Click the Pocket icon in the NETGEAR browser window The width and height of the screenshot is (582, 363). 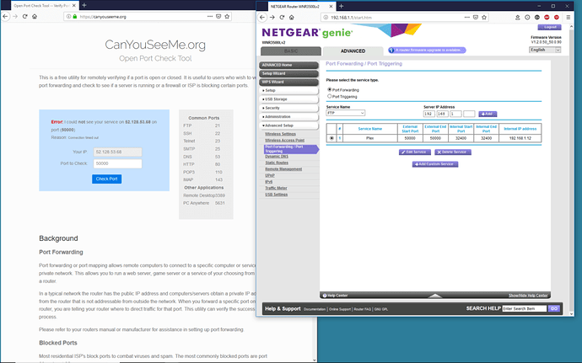point(476,17)
